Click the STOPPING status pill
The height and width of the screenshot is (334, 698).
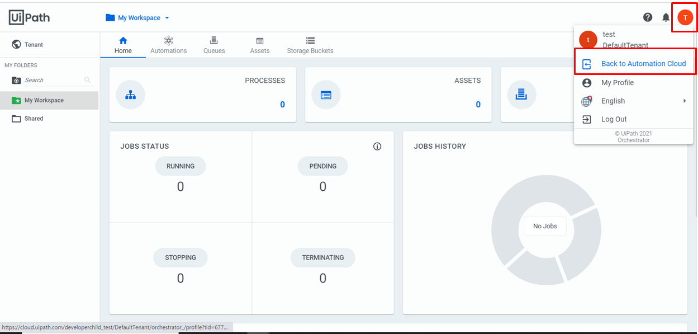point(181,258)
